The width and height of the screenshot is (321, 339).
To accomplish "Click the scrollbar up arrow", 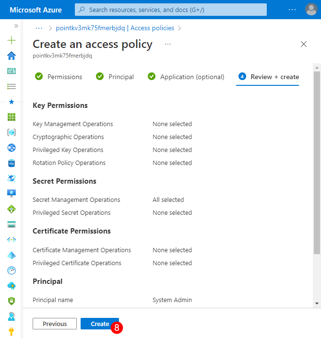I will [x=317, y=68].
